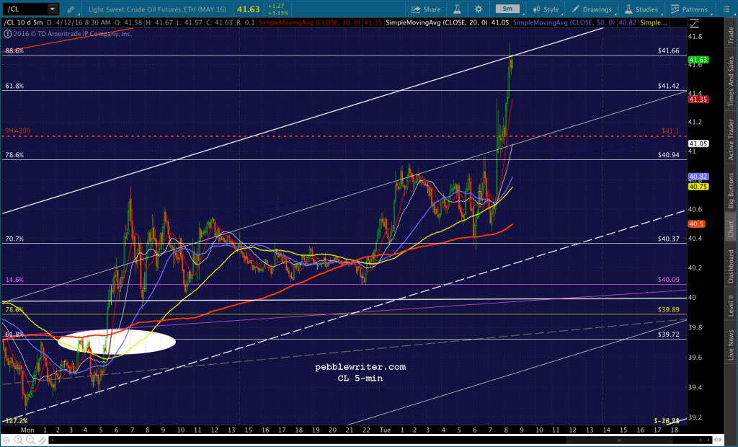Select the $41.66 Fibonacci level label
738x447 pixels.
[x=668, y=51]
